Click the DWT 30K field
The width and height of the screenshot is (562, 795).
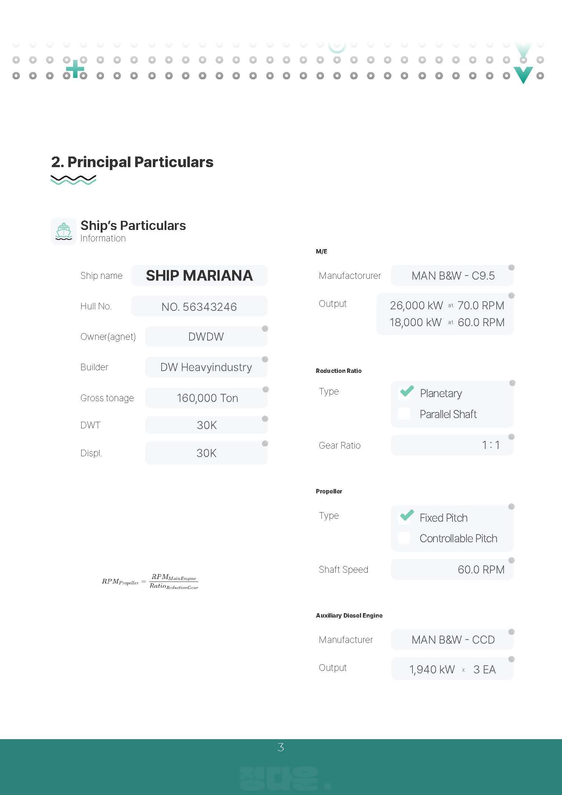point(206,425)
